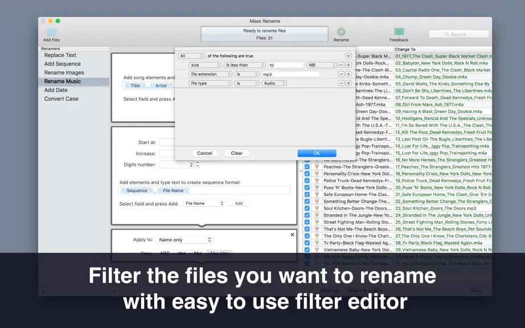Open the MB unit dropdown
525x328 pixels.
tap(321, 65)
